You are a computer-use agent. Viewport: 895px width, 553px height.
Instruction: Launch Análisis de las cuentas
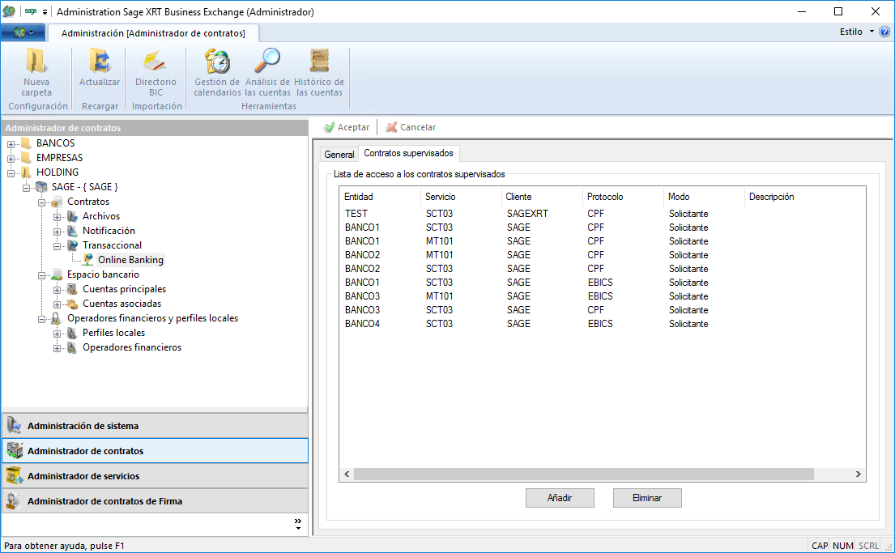click(x=267, y=62)
